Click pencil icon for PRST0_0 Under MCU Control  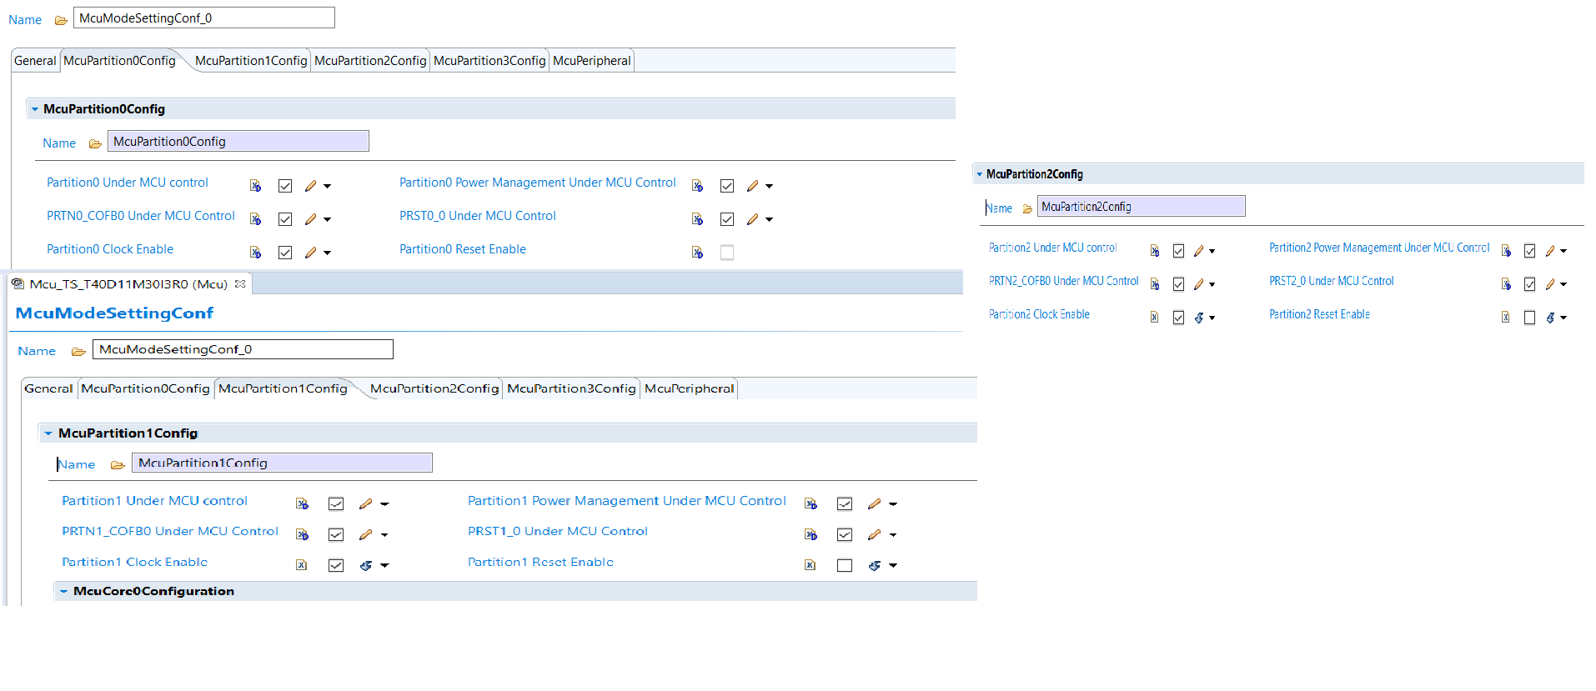(x=752, y=219)
